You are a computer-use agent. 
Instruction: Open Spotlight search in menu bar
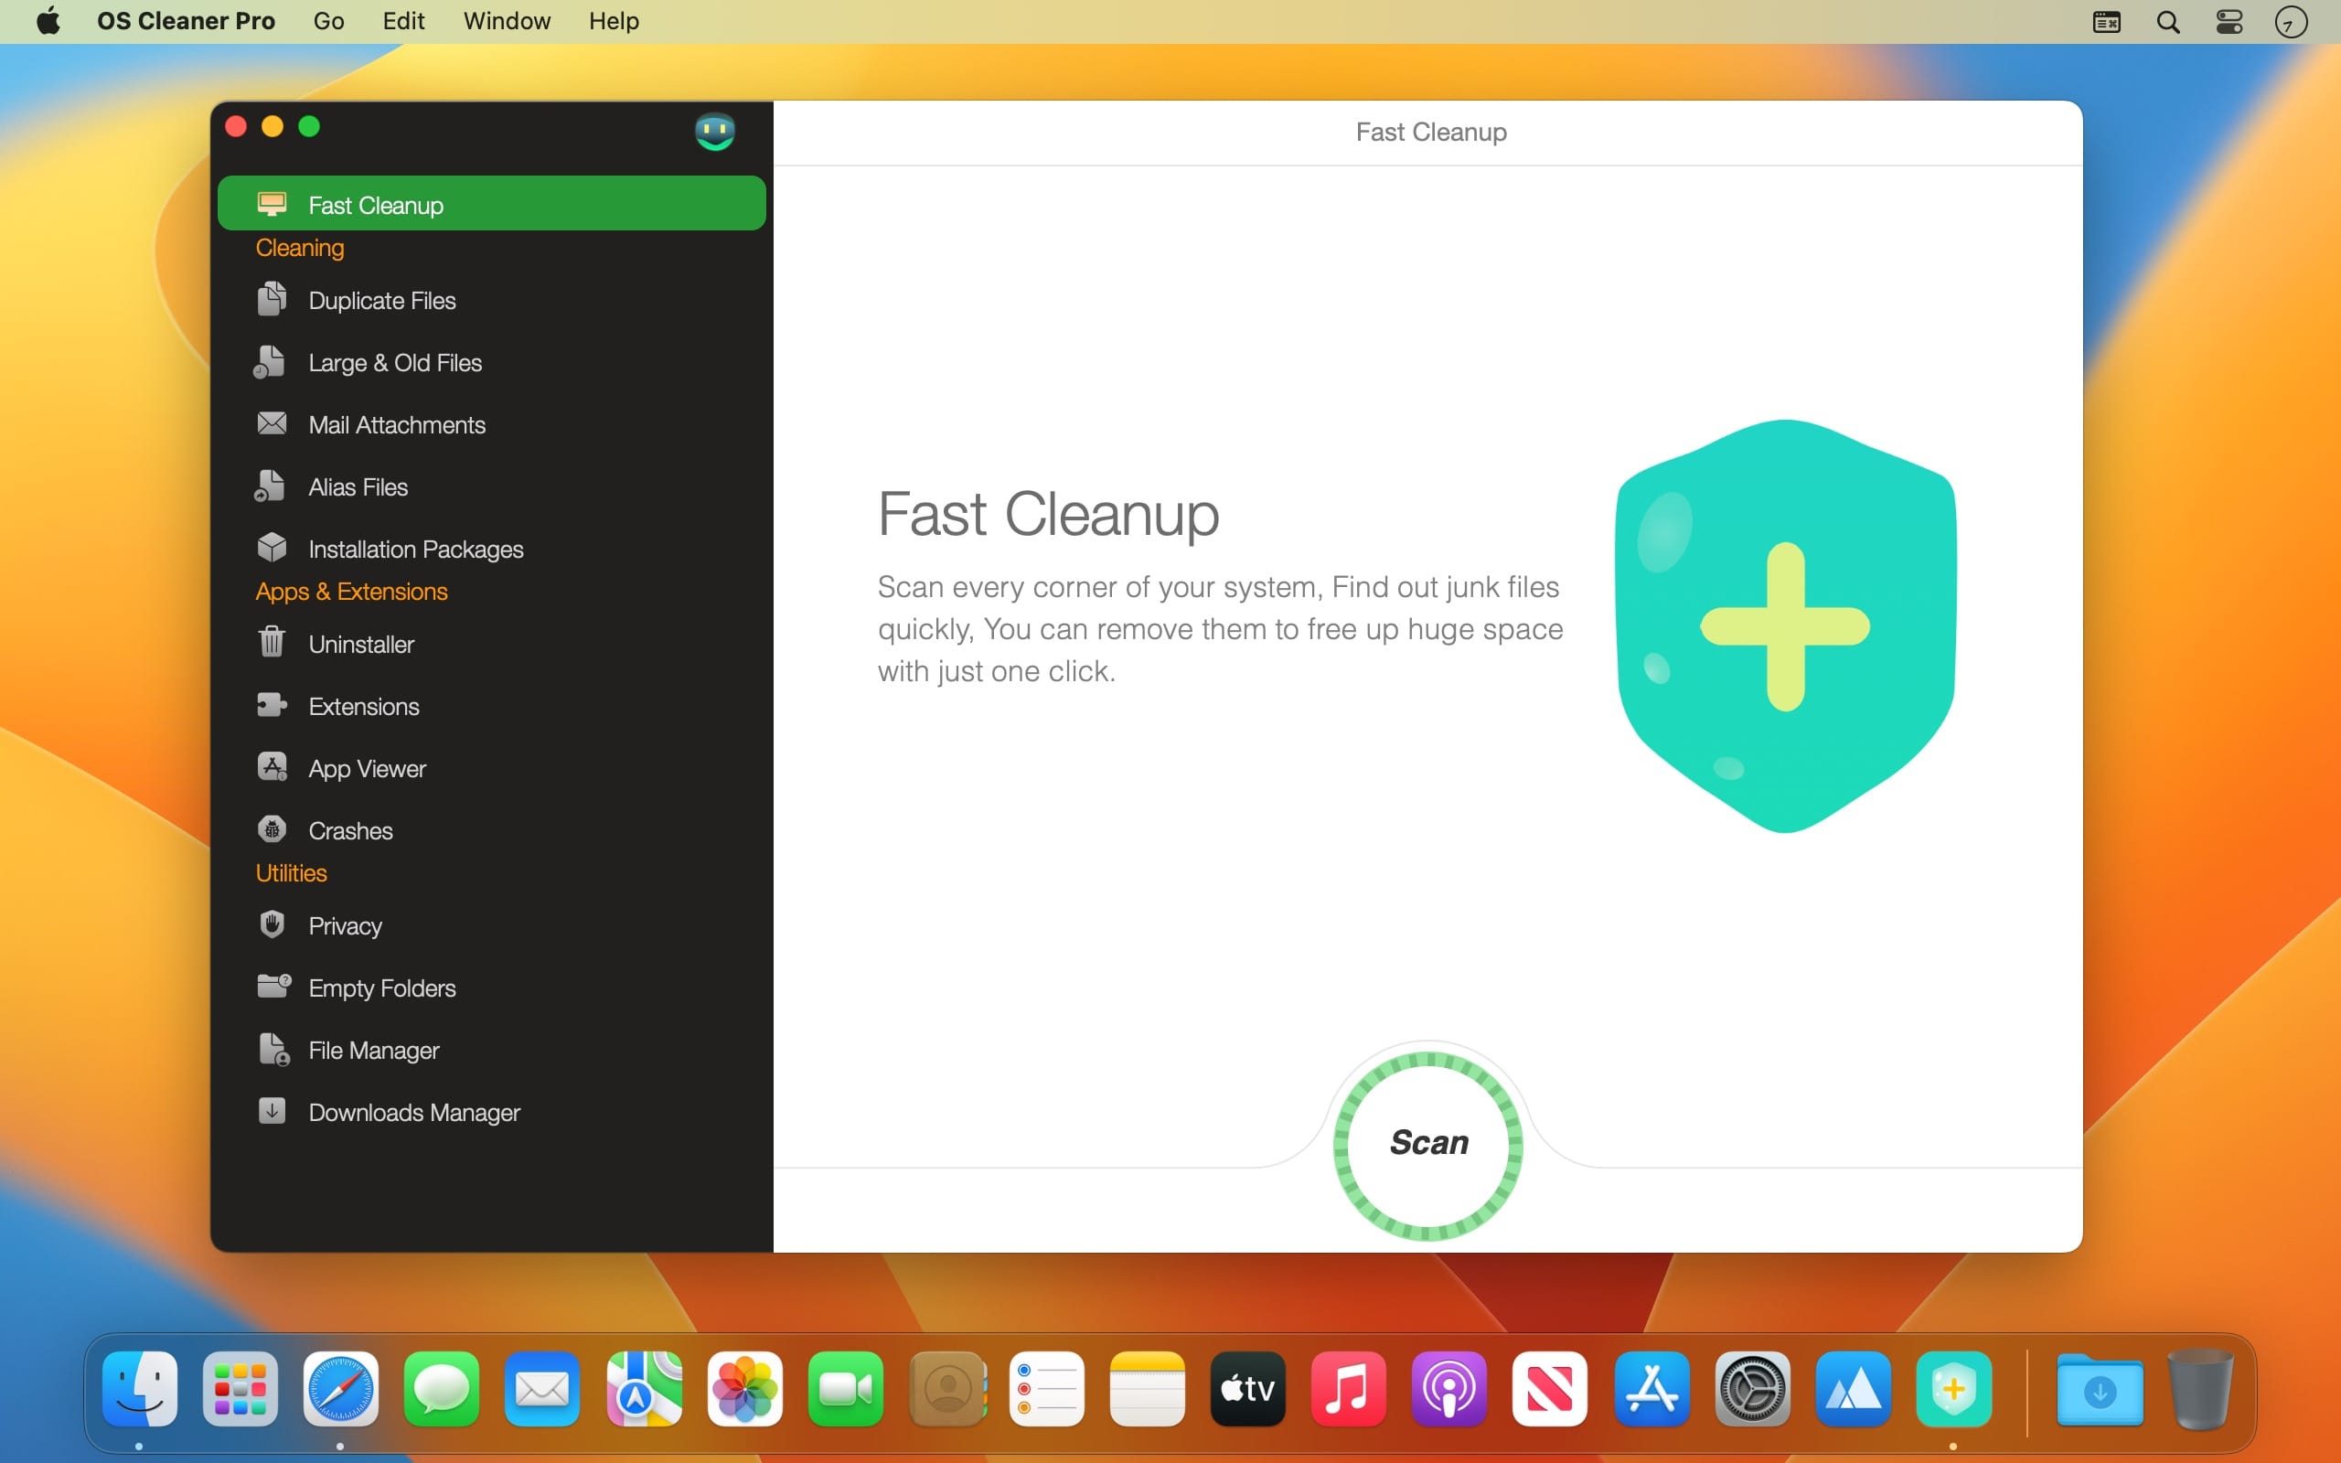pyautogui.click(x=2168, y=21)
